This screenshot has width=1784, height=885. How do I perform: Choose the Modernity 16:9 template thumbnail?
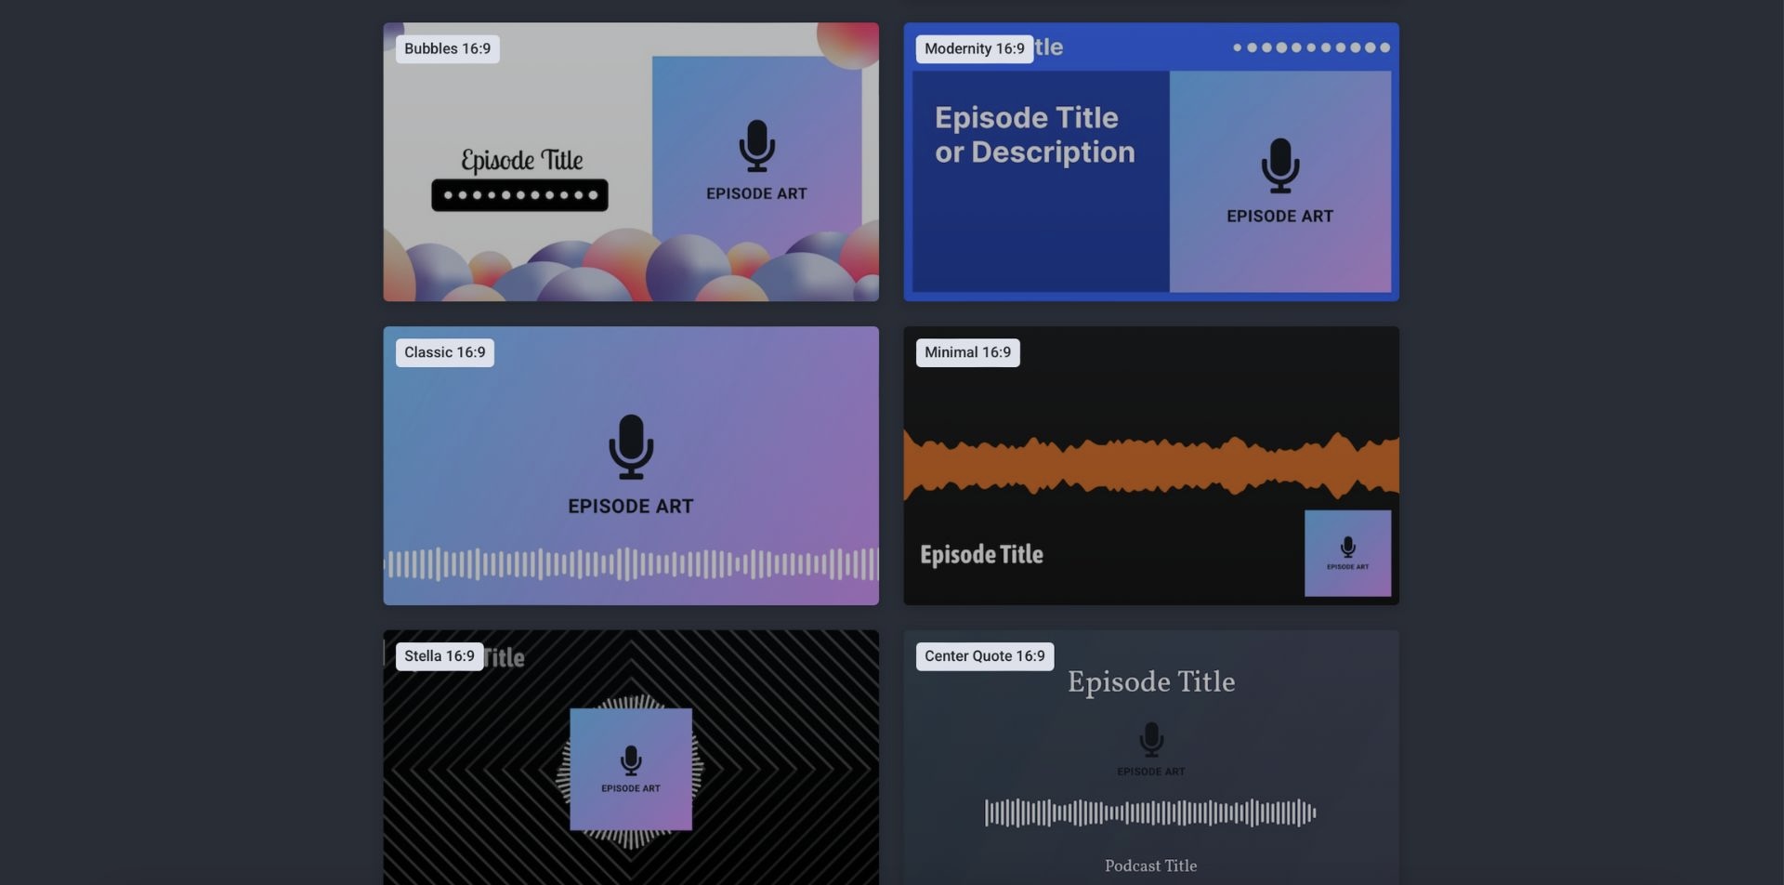[1151, 162]
